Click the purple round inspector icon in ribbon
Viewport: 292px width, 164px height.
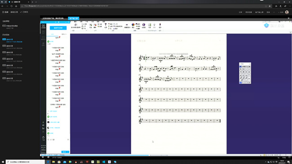[x=144, y=25]
